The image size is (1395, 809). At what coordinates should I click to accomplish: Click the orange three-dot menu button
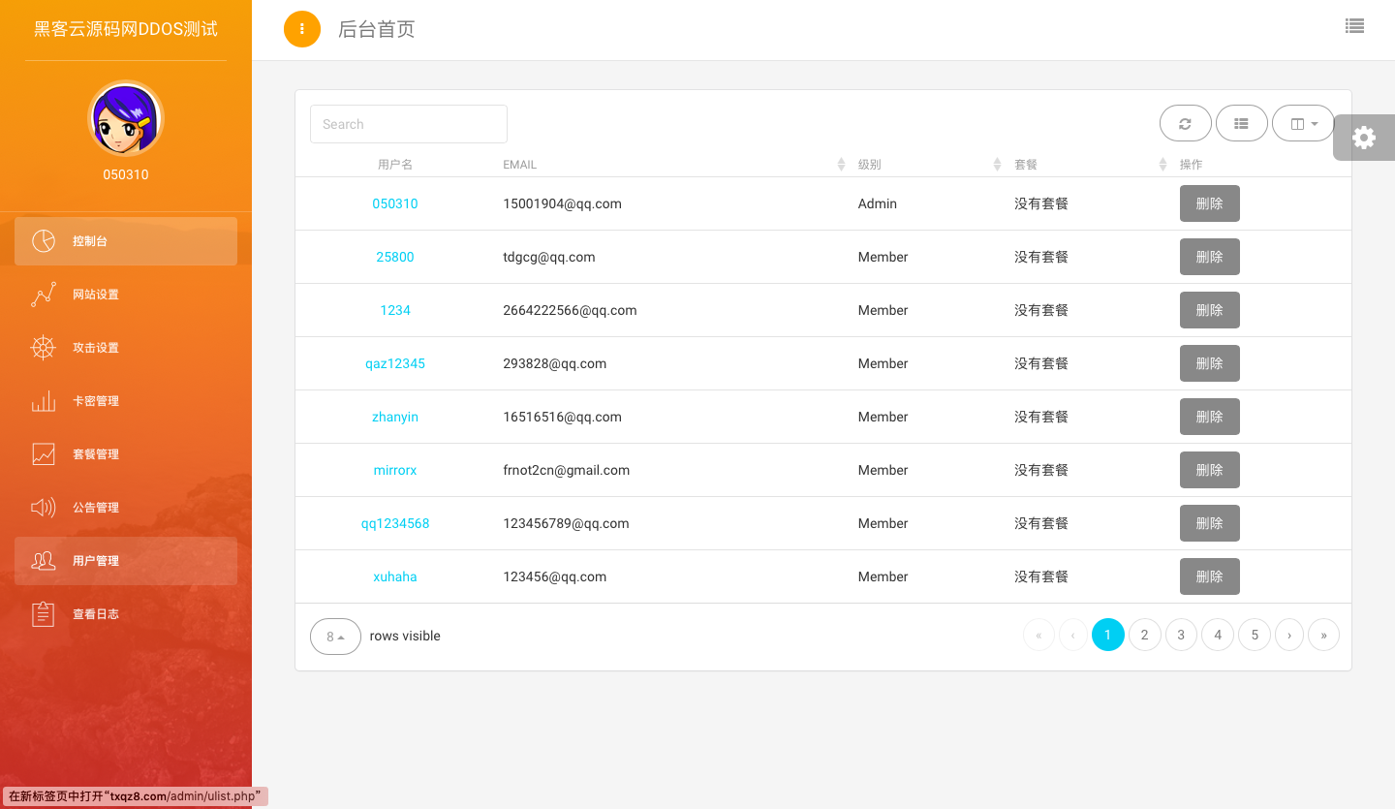point(302,29)
